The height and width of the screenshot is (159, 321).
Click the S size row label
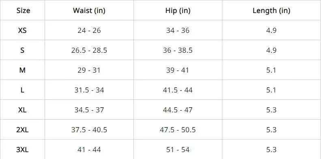[22, 50]
